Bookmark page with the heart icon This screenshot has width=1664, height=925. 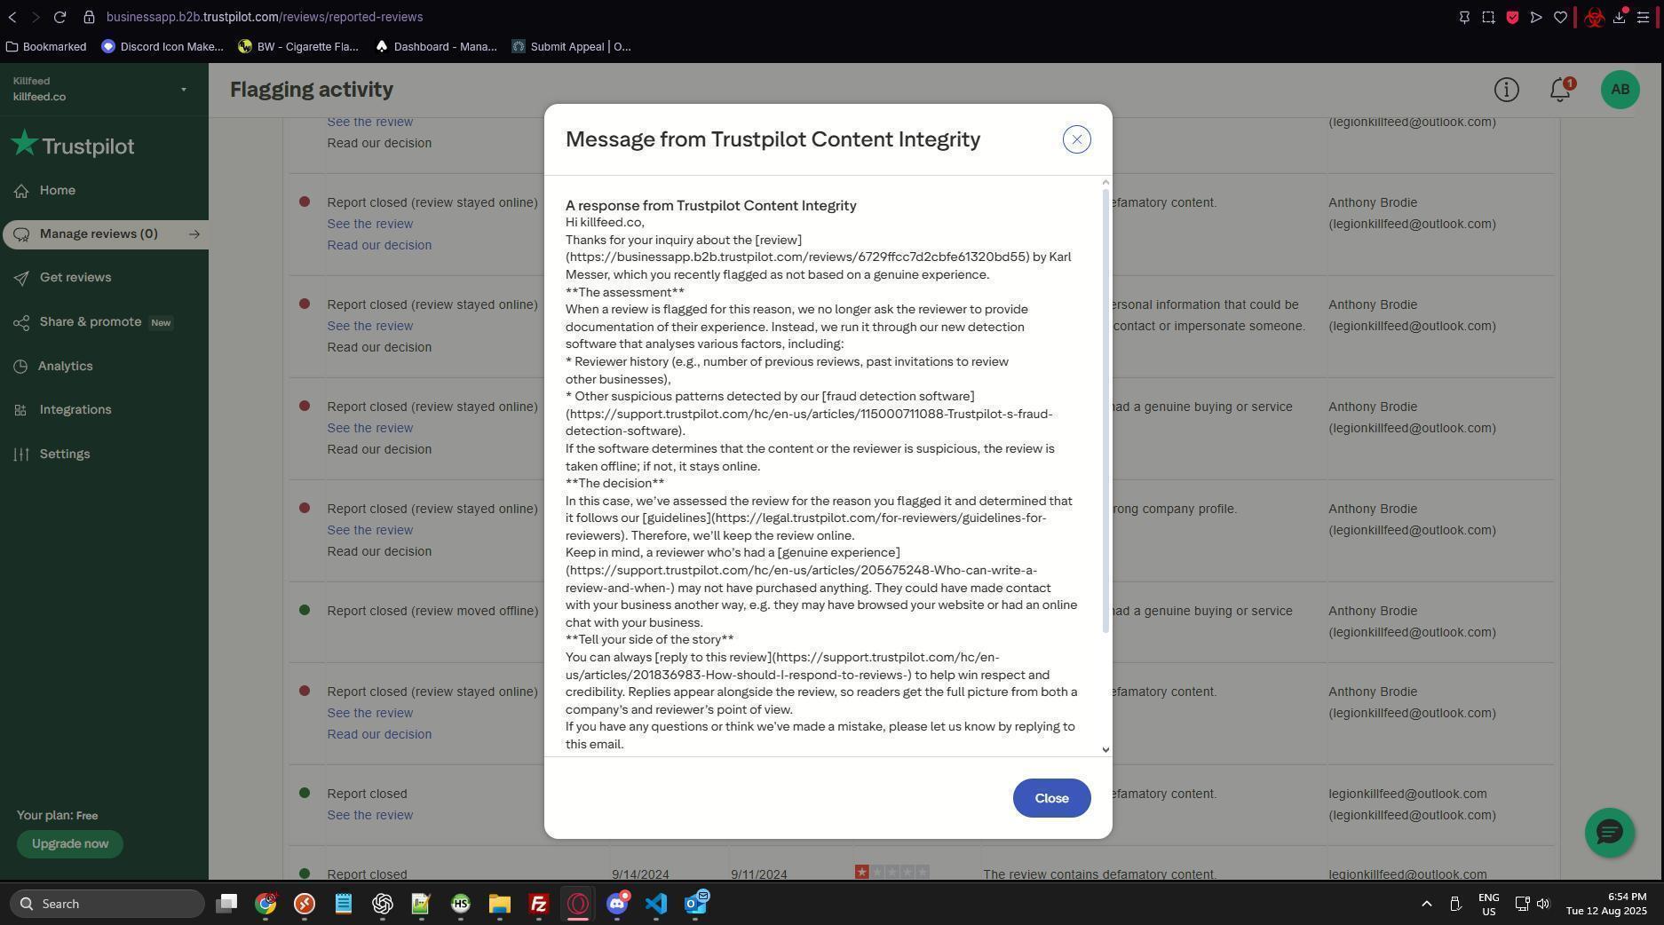coord(1560,17)
